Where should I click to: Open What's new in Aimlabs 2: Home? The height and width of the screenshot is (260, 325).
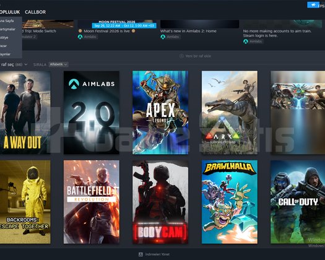tap(188, 31)
